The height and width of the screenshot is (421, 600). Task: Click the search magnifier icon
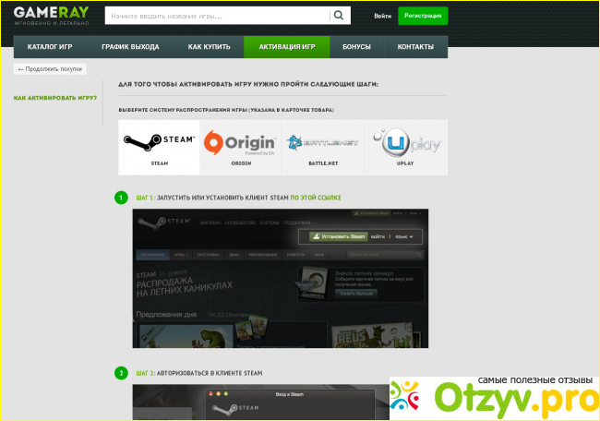coord(339,16)
